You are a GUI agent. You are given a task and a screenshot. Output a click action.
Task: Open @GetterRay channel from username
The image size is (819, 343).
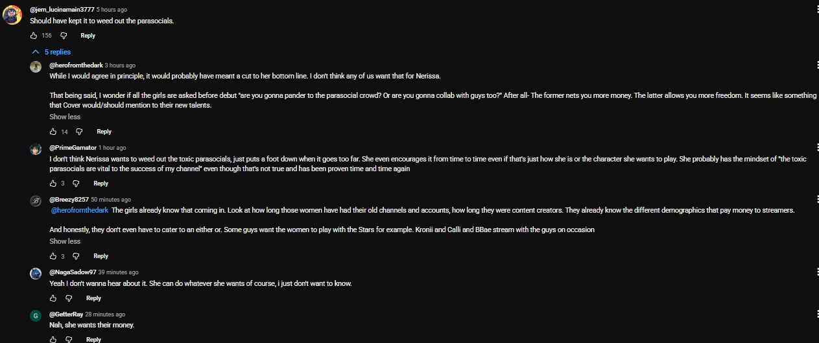pos(66,314)
